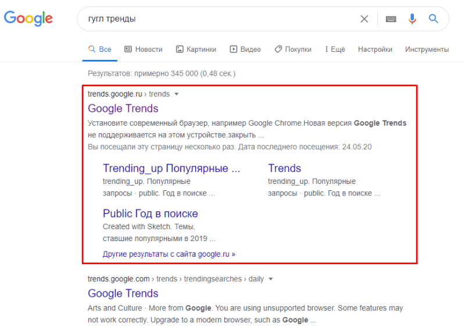Open the second "Google Trends" result (trends.google.com)

pos(123,293)
